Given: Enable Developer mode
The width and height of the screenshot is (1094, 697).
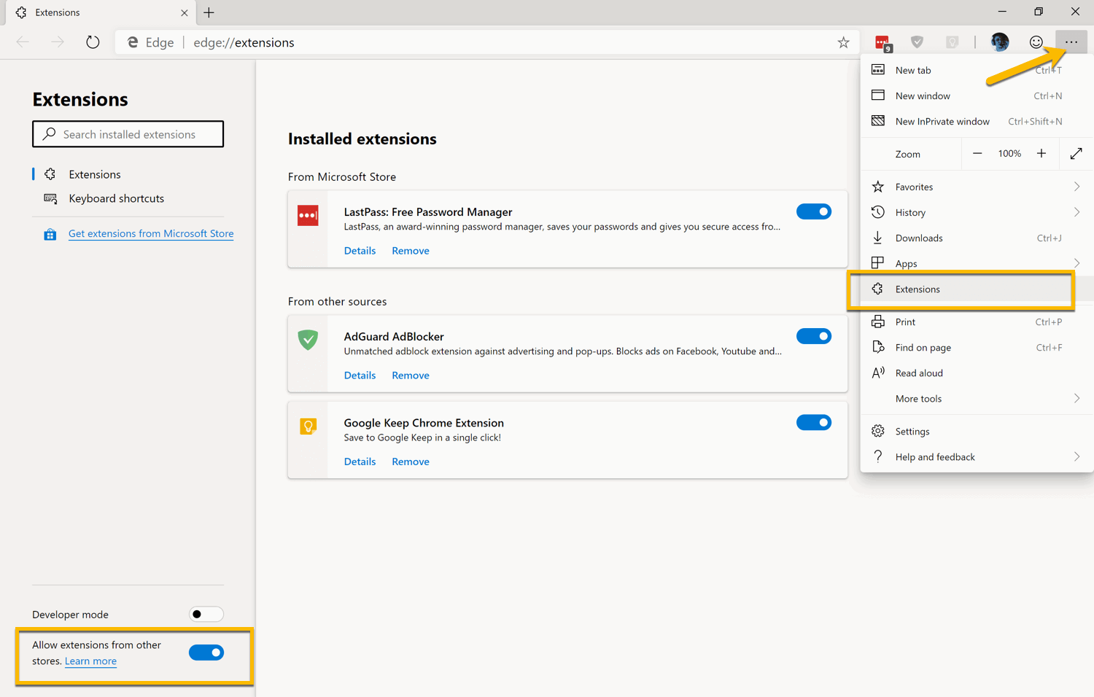Looking at the screenshot, I should tap(206, 614).
